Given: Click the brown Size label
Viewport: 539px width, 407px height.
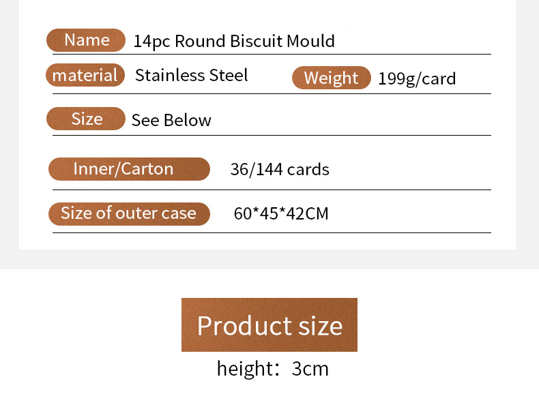Looking at the screenshot, I should tap(86, 119).
